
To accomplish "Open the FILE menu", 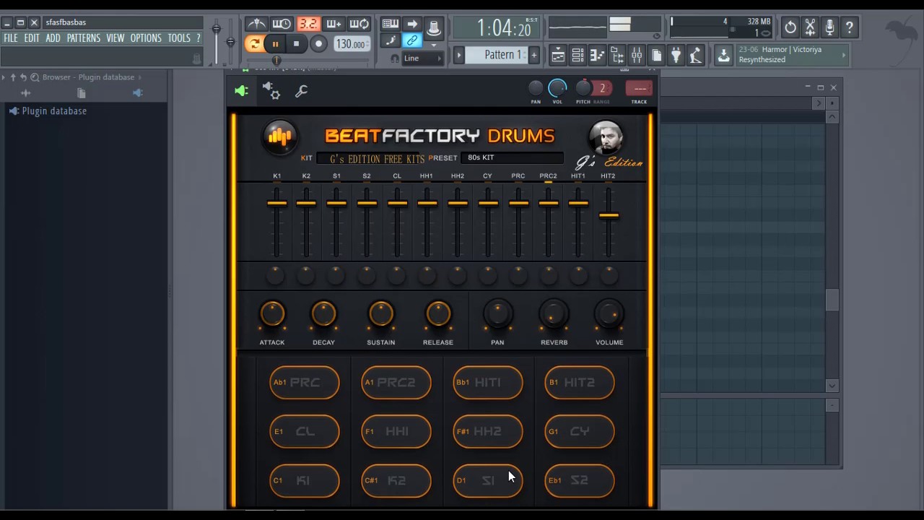I will point(11,38).
